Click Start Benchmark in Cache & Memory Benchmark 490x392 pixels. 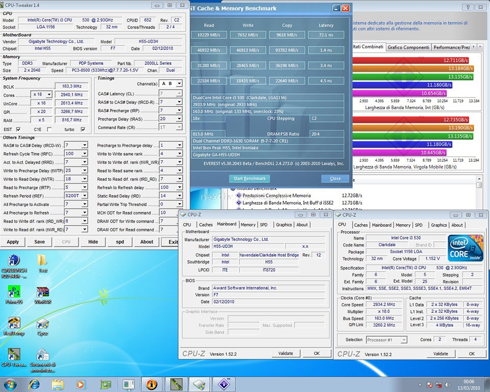pyautogui.click(x=250, y=179)
